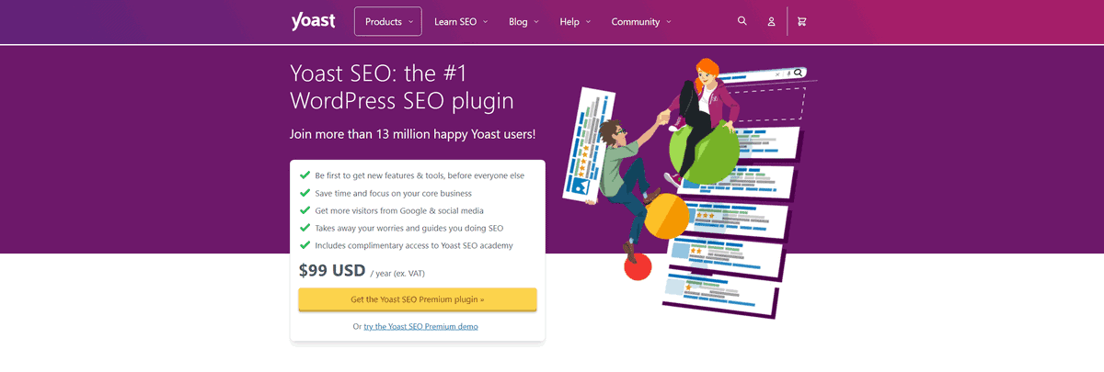This screenshot has height=372, width=1104.
Task: Click 'Save time and focus on your core business' text
Action: (x=393, y=194)
